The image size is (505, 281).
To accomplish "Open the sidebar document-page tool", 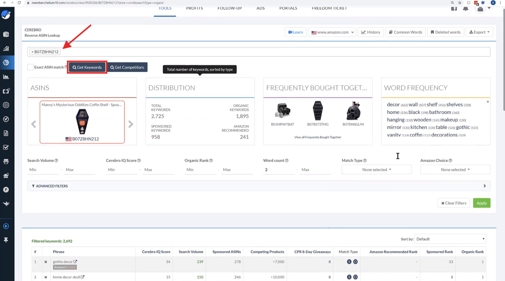I will [6, 133].
